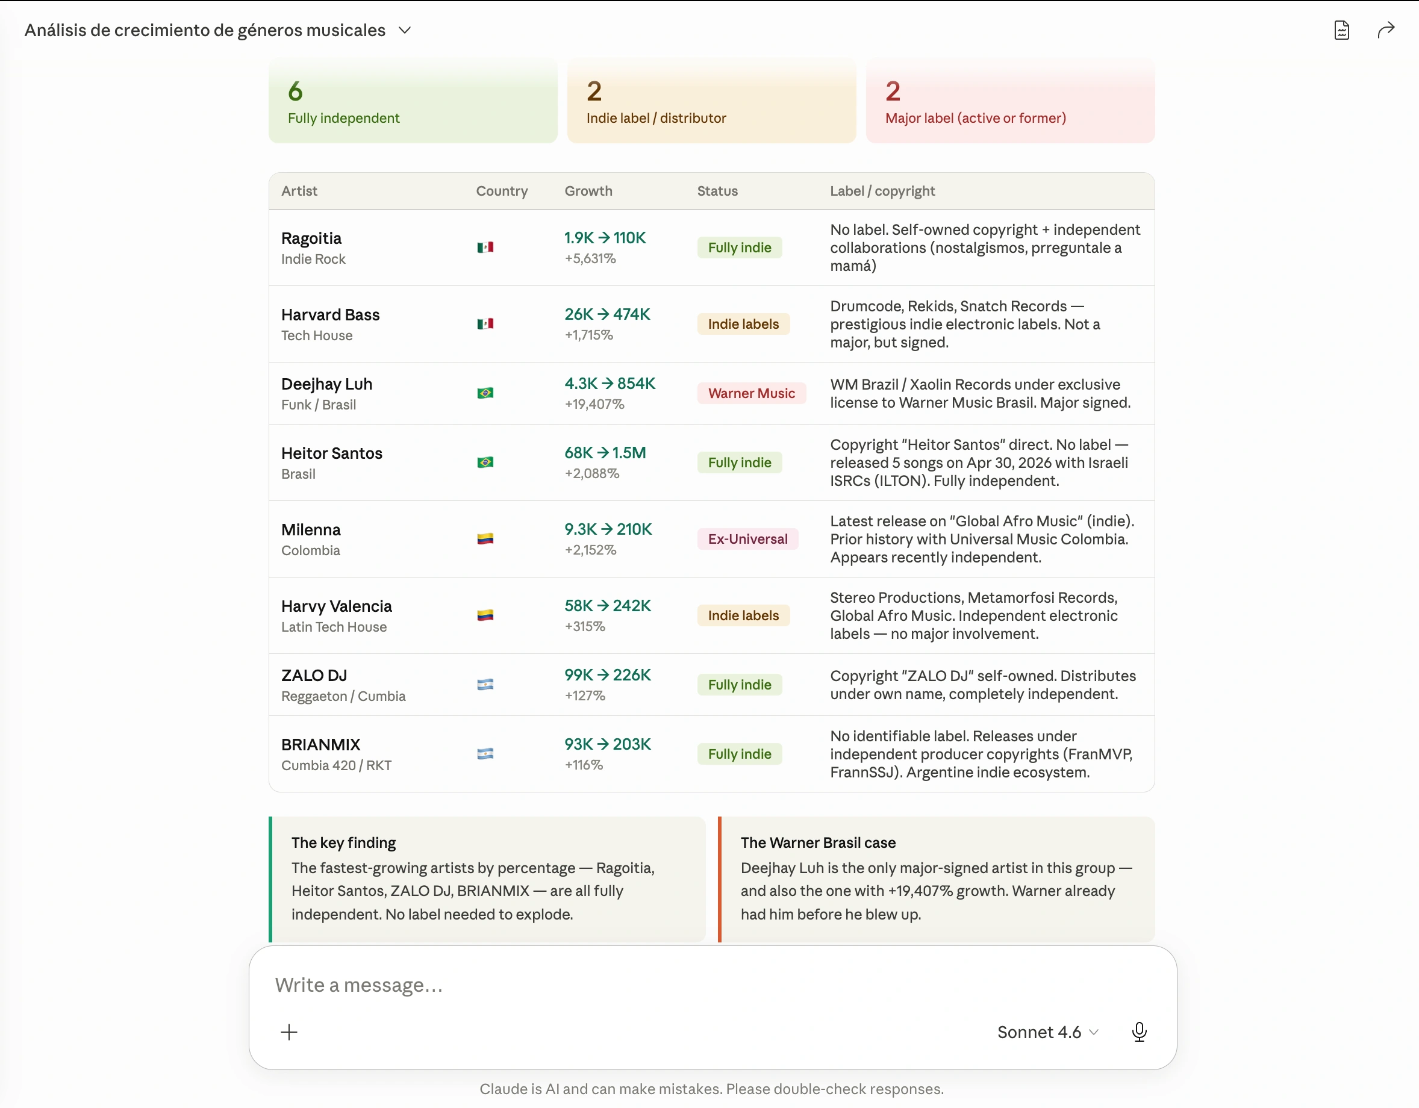1419x1108 pixels.
Task: Click the Warner Music status badge
Action: coord(751,393)
